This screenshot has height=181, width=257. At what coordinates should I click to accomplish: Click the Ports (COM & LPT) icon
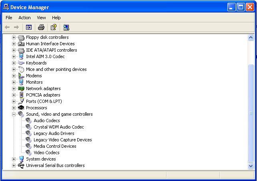[21, 101]
